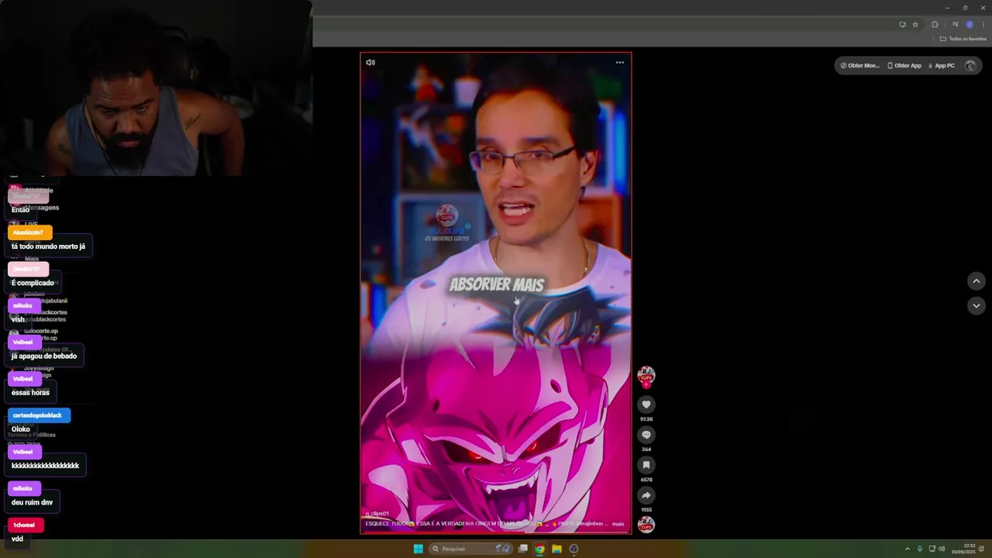Open File Explorer from the taskbar
This screenshot has width=992, height=558.
556,549
